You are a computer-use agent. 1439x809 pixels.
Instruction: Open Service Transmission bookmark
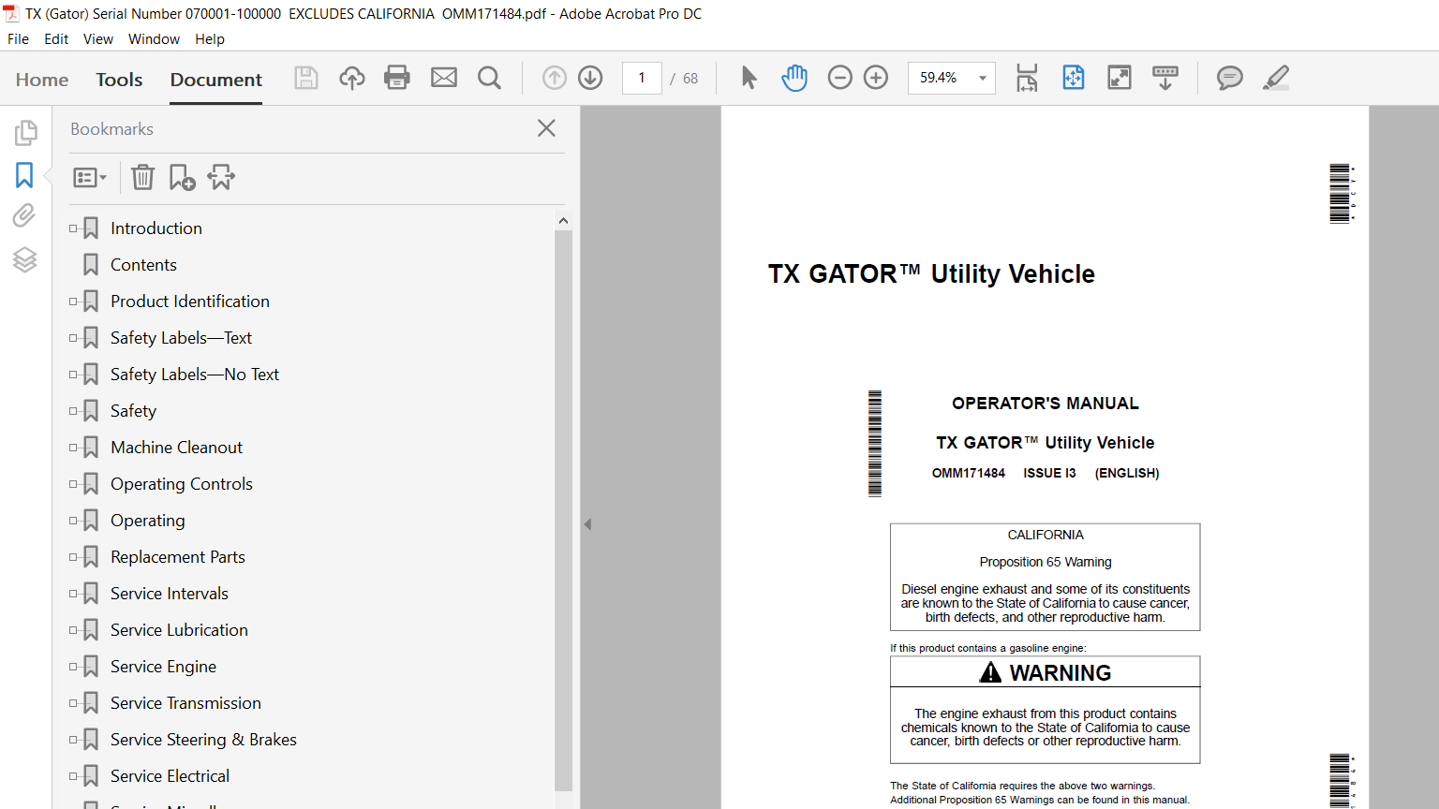click(x=185, y=703)
